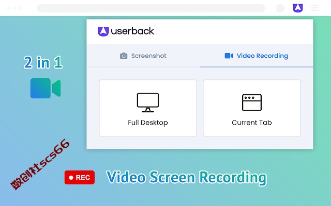Switch to the Video Recording tab
The image size is (331, 206).
coord(257,56)
